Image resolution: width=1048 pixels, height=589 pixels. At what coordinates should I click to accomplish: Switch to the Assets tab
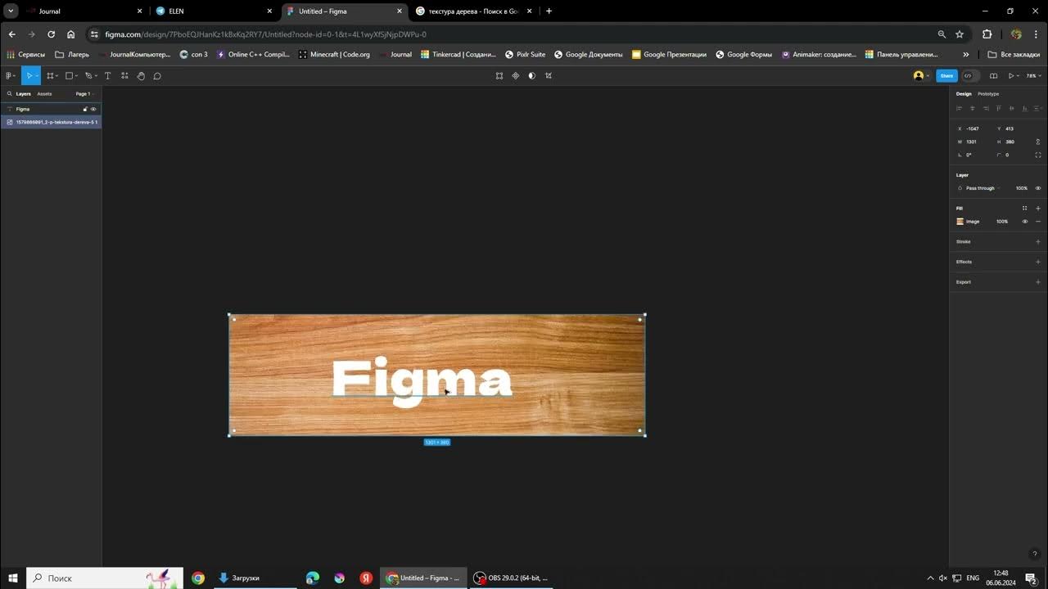click(44, 94)
